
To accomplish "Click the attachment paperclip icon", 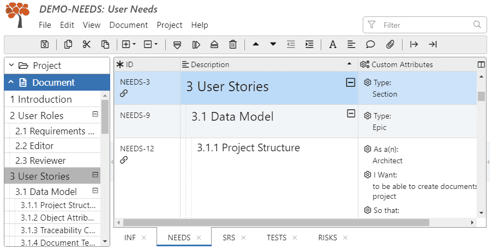I will pyautogui.click(x=390, y=44).
